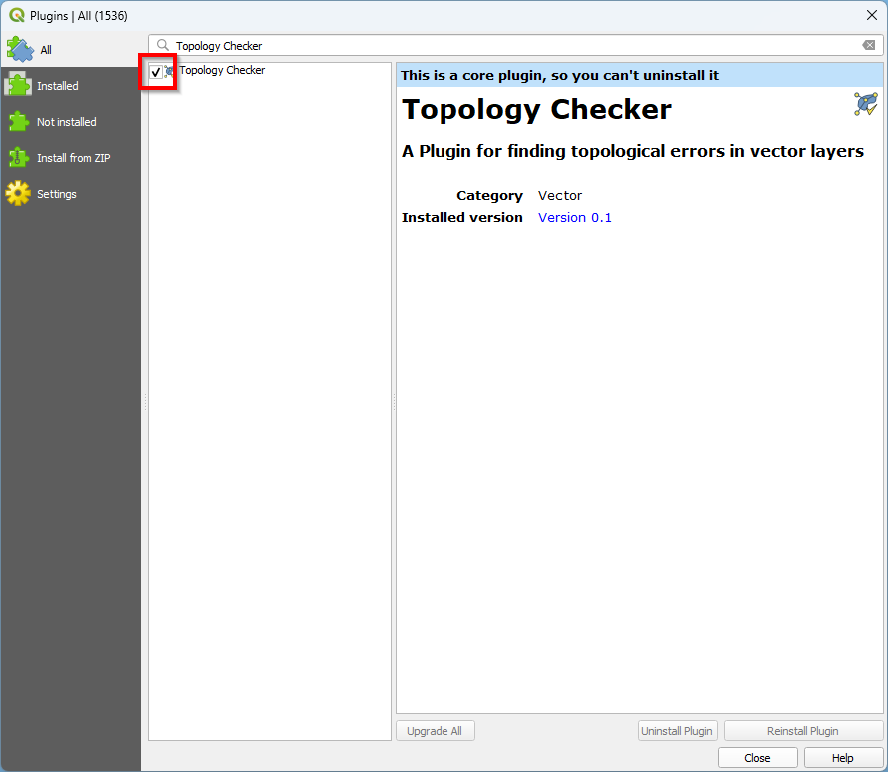Click the Uninstall Plugin button
The height and width of the screenshot is (772, 888).
677,731
